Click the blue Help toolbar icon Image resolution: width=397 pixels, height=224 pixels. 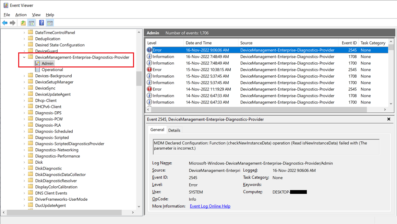tap(41, 23)
